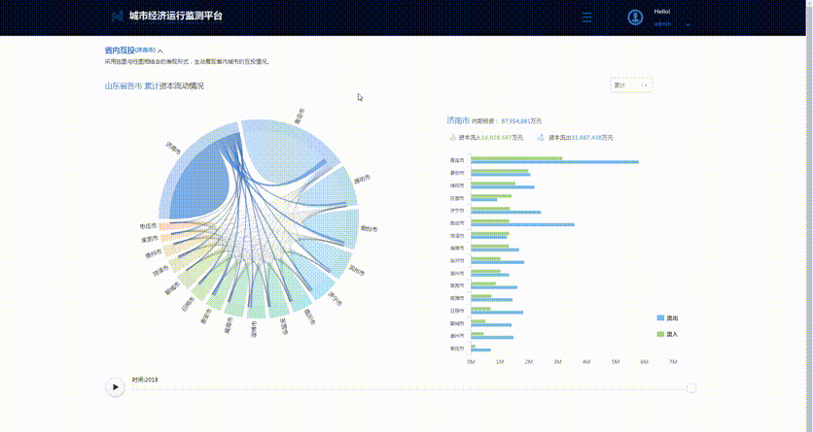Click the 省内互投 section title
The image size is (813, 432).
coord(120,50)
